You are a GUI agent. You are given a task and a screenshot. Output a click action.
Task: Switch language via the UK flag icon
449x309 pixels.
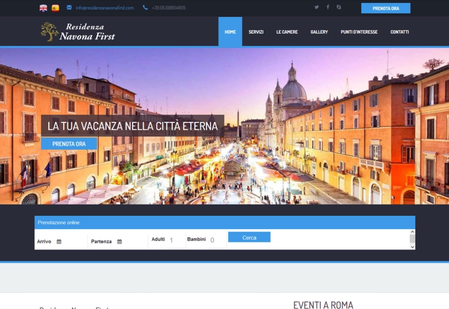click(43, 8)
